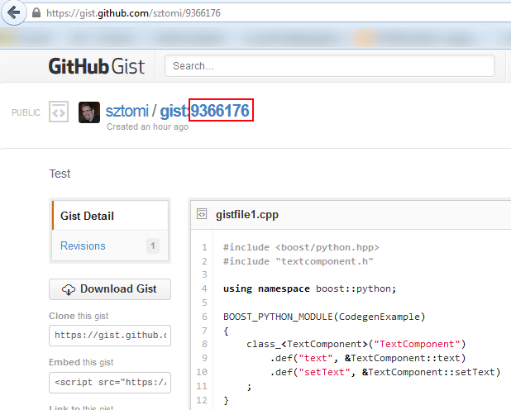The height and width of the screenshot is (410, 511).
Task: Click the 'Created an hour ago' text
Action: coord(148,126)
